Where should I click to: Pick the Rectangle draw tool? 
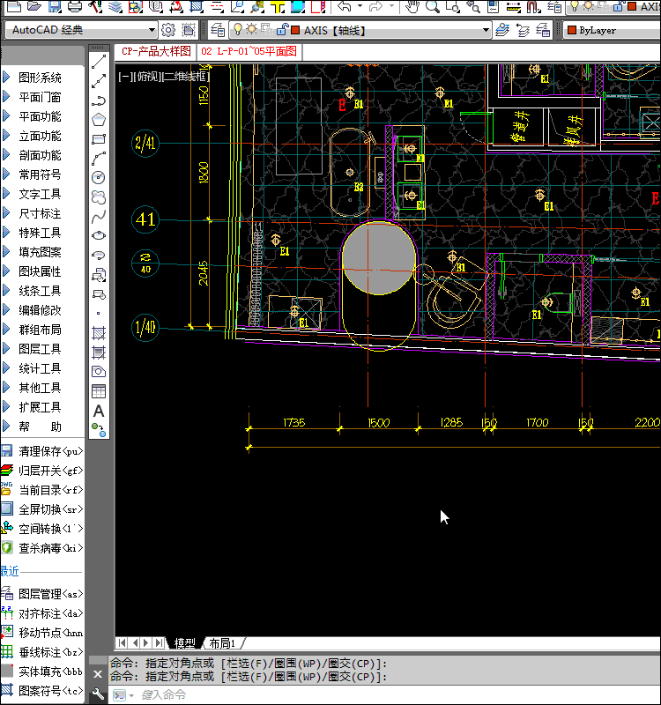click(x=99, y=139)
